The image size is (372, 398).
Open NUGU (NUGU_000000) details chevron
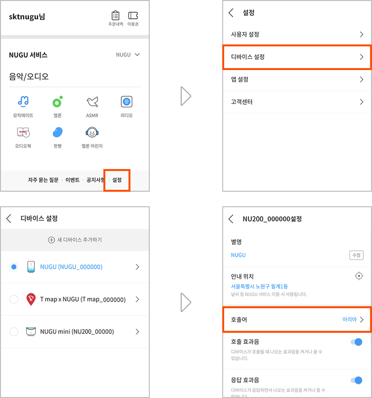click(x=137, y=267)
